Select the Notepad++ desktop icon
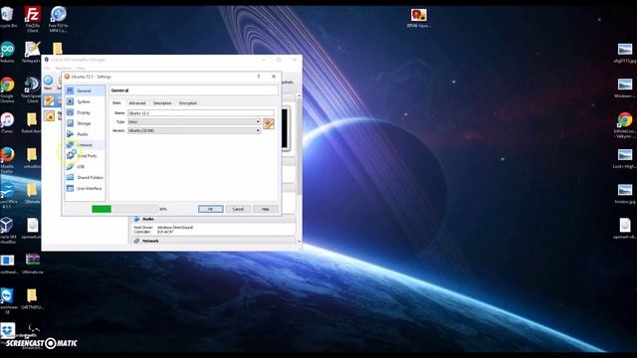This screenshot has width=637, height=358. click(x=32, y=52)
